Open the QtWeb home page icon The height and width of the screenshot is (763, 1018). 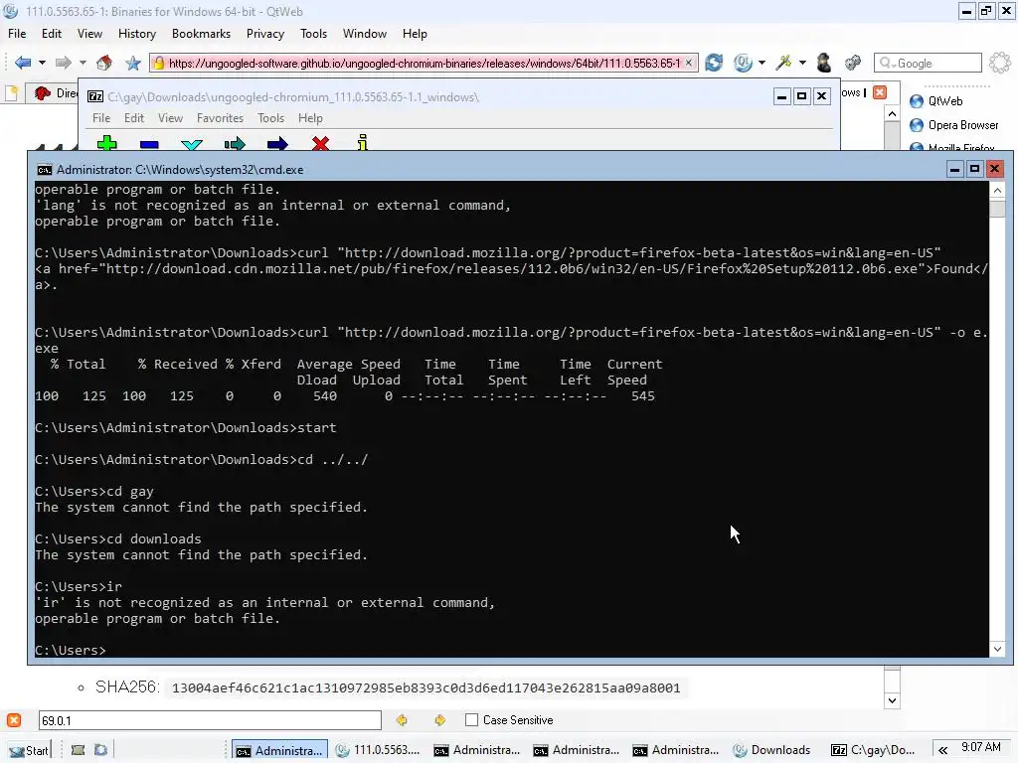coord(103,63)
